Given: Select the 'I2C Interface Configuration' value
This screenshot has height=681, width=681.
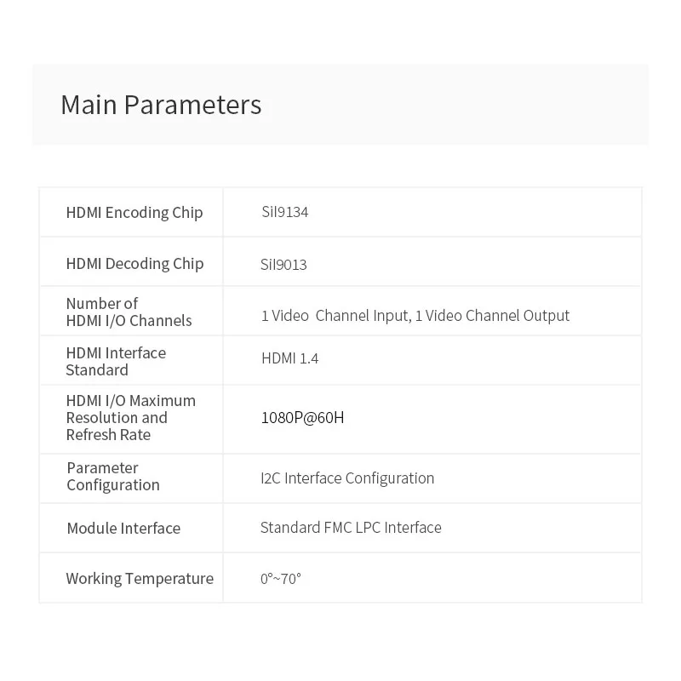Looking at the screenshot, I should pos(347,478).
